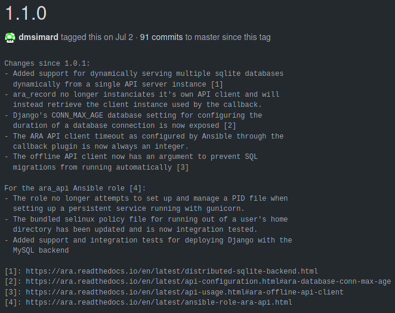395x313 pixels.
Task: Open the 1.1.0 release title
Action: 26,13
